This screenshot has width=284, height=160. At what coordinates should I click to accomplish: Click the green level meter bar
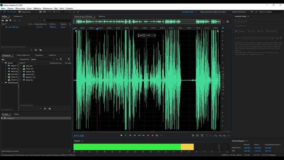click(127, 147)
